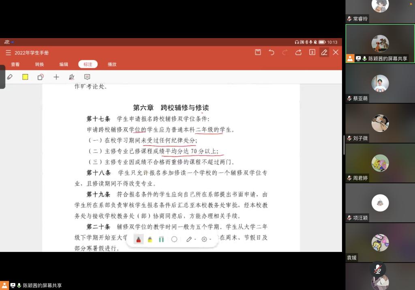Click the greyed redo arrow

285,52
